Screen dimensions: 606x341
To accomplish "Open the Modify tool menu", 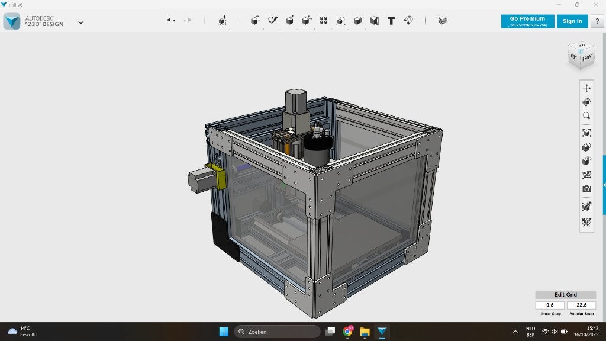I will pos(307,21).
